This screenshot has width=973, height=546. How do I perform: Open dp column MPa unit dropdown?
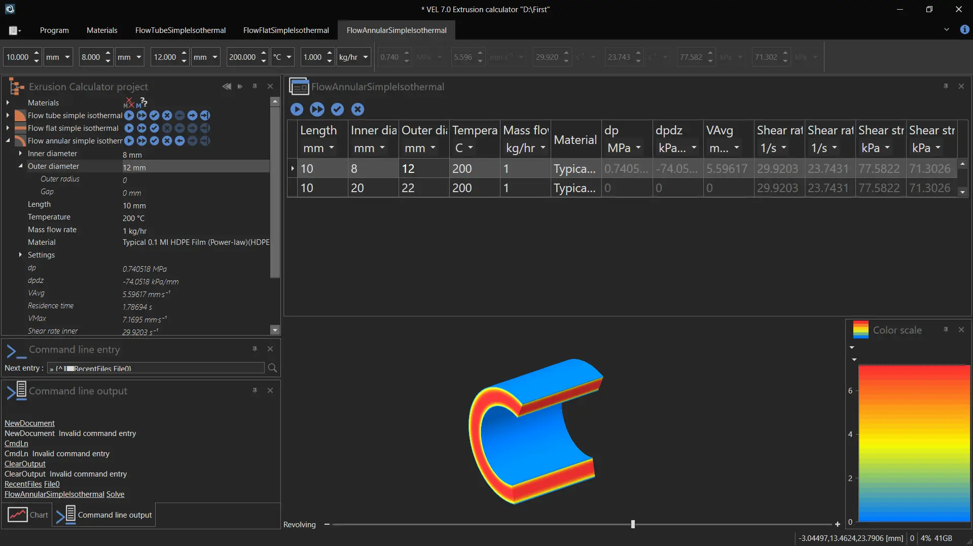click(x=638, y=148)
